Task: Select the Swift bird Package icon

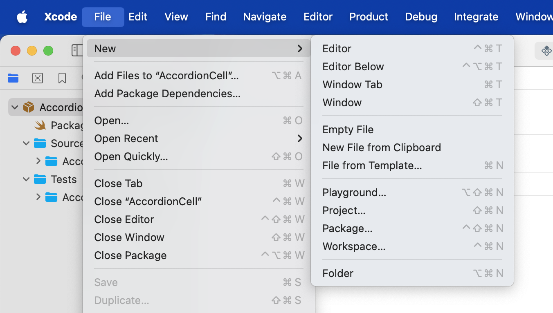Action: (x=40, y=125)
